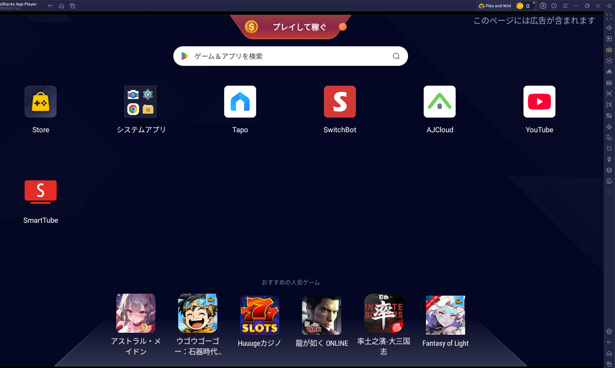Collapse the side toolbar with double chevron
615x368 pixels.
tap(609, 6)
